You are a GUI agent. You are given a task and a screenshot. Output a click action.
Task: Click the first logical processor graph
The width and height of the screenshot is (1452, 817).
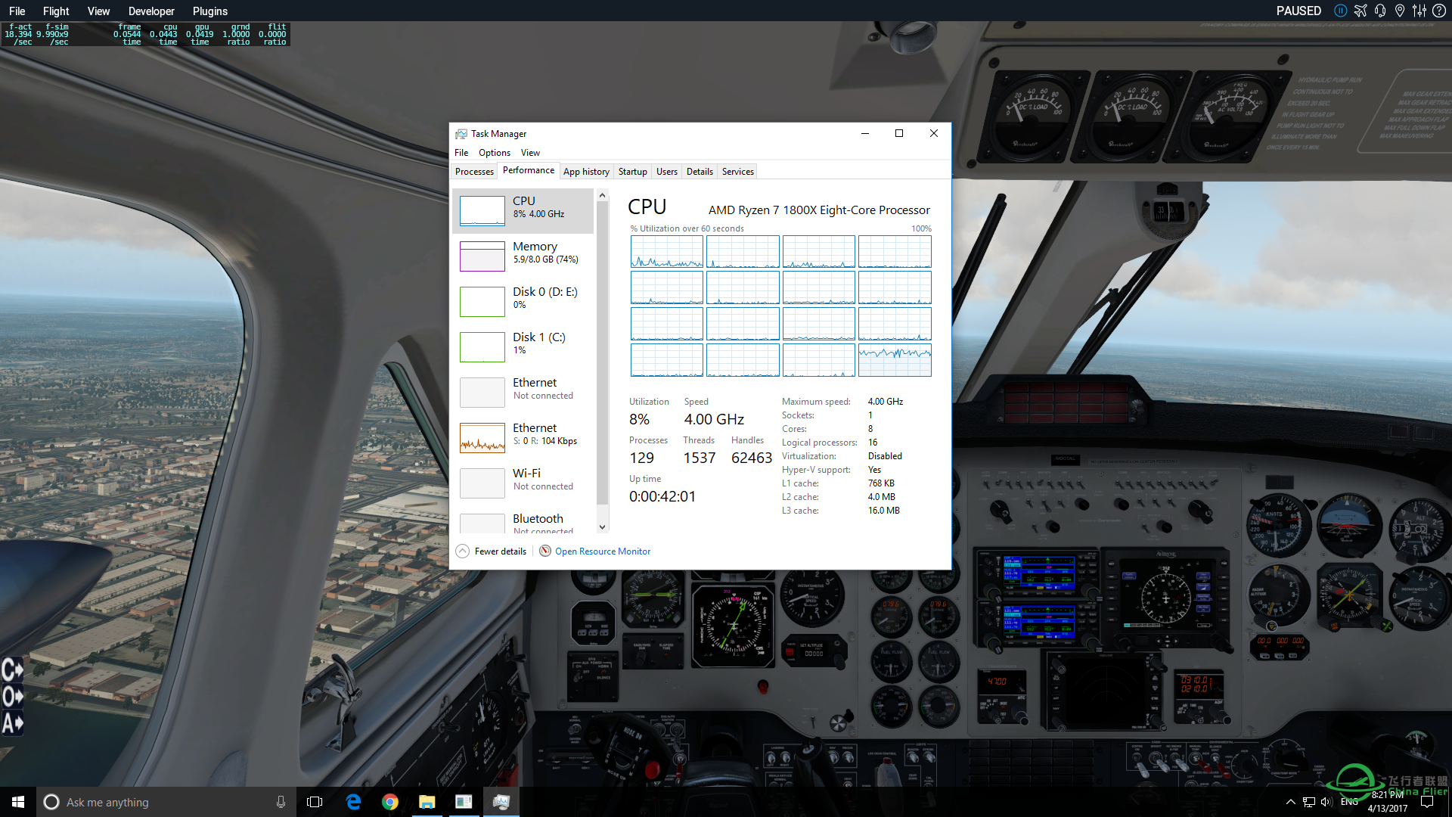[667, 252]
